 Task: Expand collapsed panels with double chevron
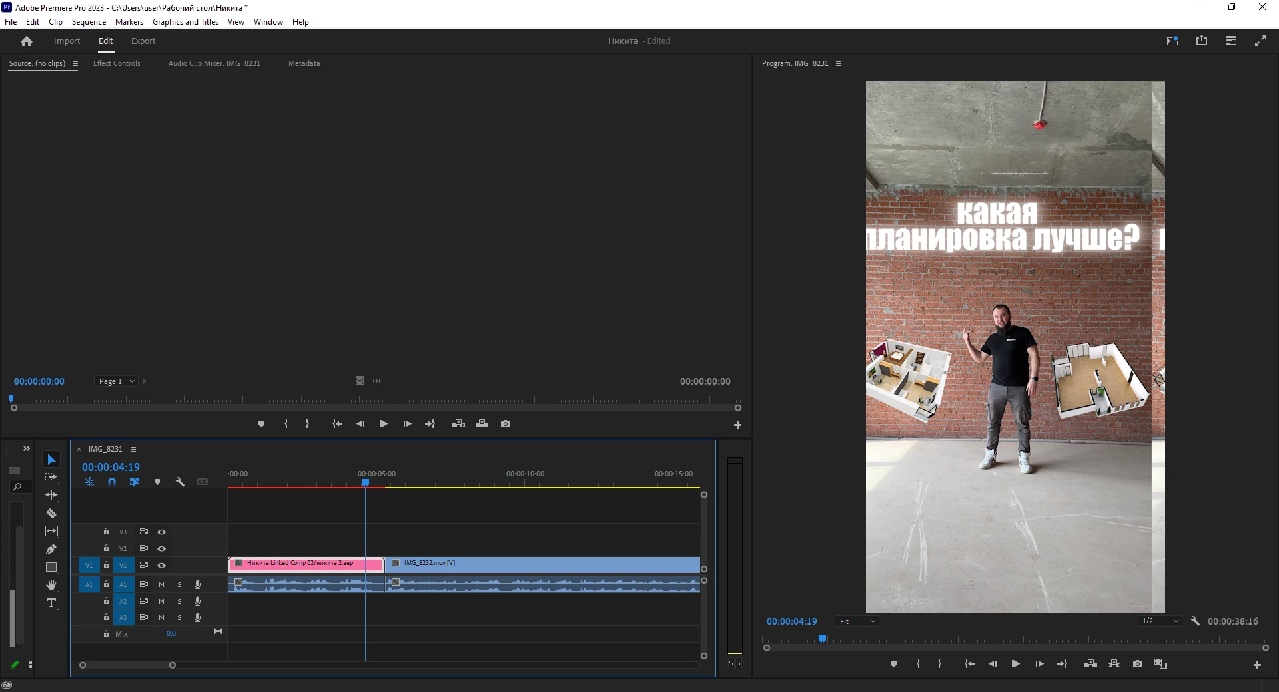coord(27,448)
